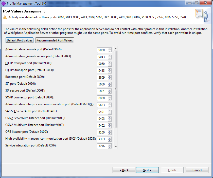The height and width of the screenshot is (178, 213).
Task: Click the Default Port Values button
Action: point(20,40)
